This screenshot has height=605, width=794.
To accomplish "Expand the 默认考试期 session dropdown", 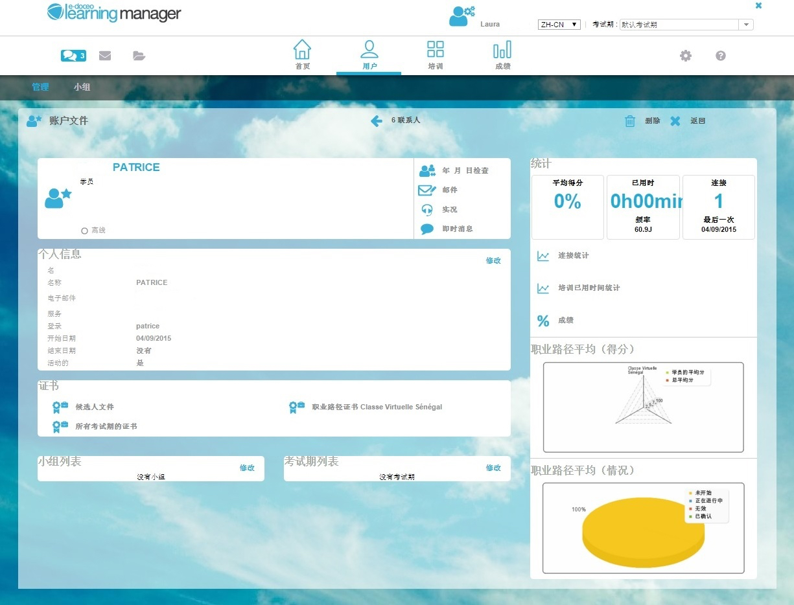I will [x=747, y=25].
